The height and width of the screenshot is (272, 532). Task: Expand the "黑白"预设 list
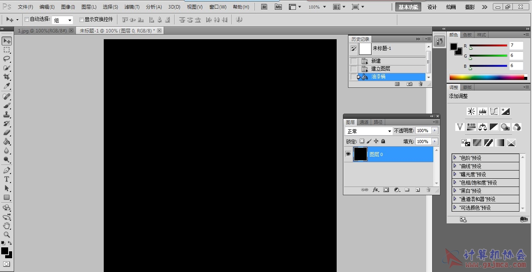pyautogui.click(x=455, y=190)
